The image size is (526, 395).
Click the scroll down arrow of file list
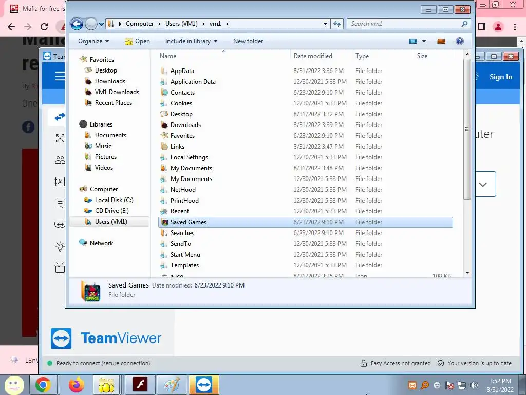tap(467, 273)
